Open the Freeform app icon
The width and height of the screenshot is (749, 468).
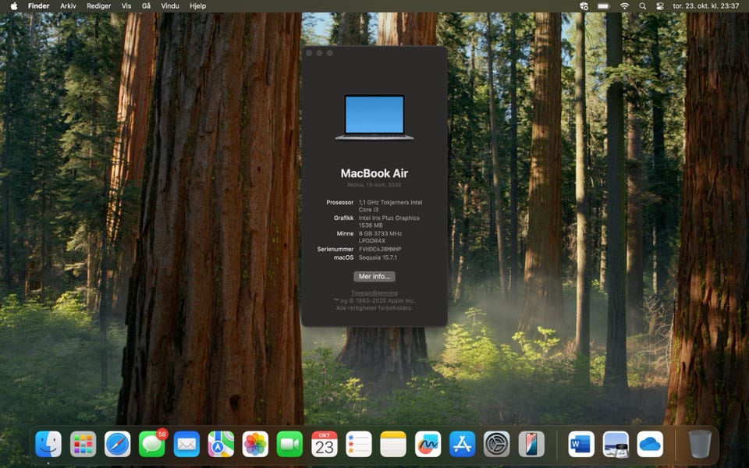click(x=428, y=444)
